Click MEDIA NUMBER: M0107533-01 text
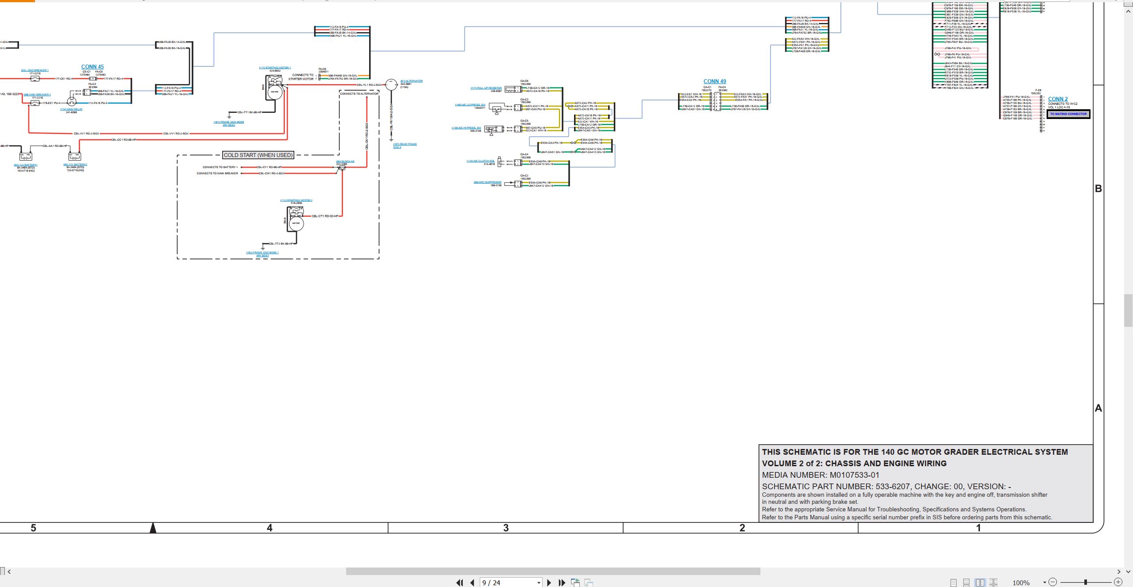1133x587 pixels. 821,475
